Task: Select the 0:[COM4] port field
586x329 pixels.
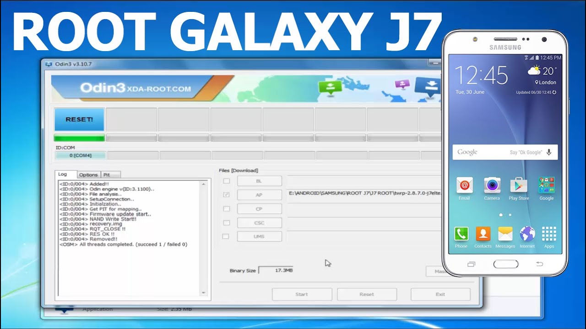Action: tap(81, 155)
